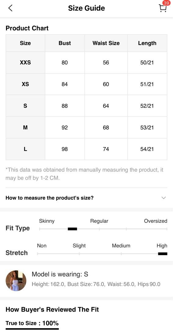Click the Fit Type slider marker
173x330 pixels.
click(73, 229)
